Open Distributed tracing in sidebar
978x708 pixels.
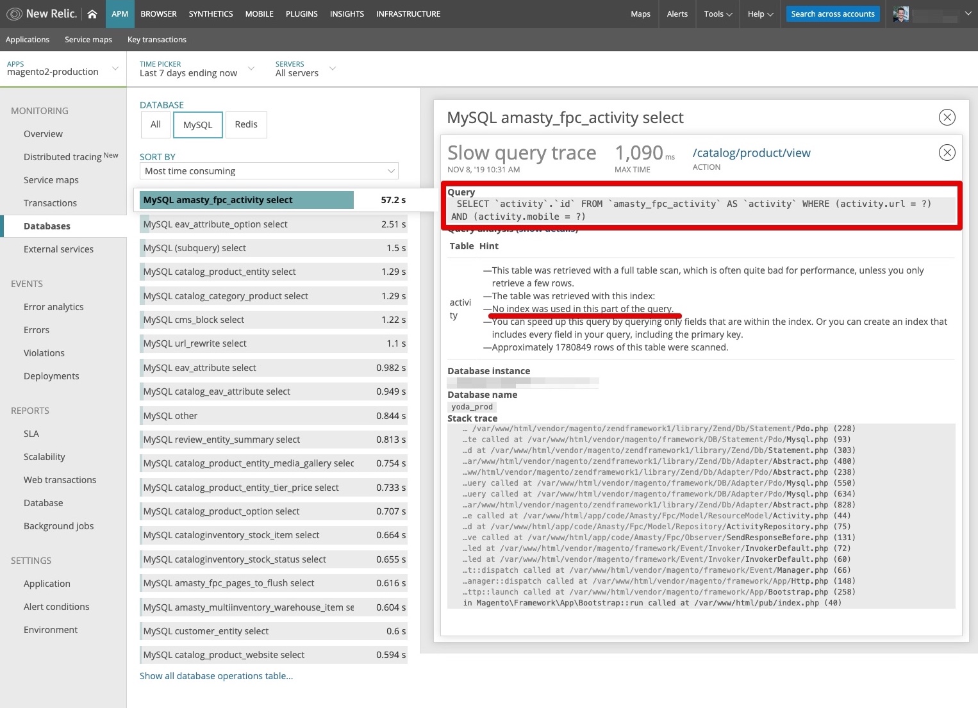(62, 157)
